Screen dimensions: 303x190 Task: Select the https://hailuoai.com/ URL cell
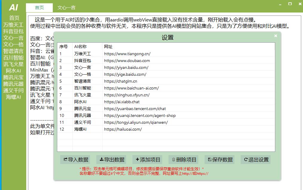pos(123,129)
